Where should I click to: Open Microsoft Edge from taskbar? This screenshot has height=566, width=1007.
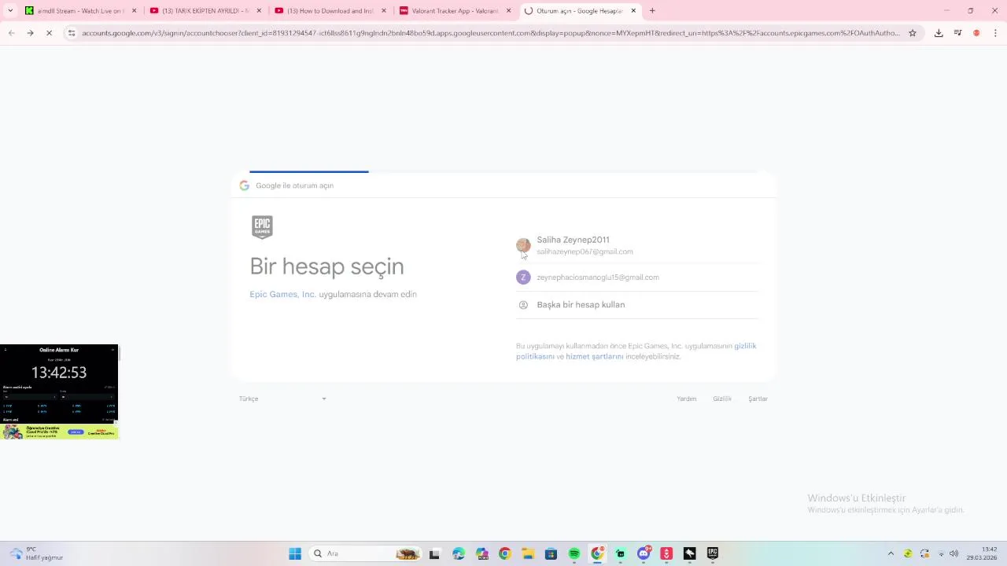click(459, 554)
